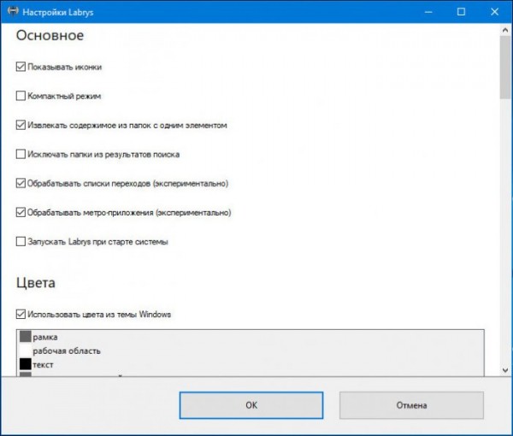
Task: Enable the Компактный режим checkbox
Action: coord(21,96)
